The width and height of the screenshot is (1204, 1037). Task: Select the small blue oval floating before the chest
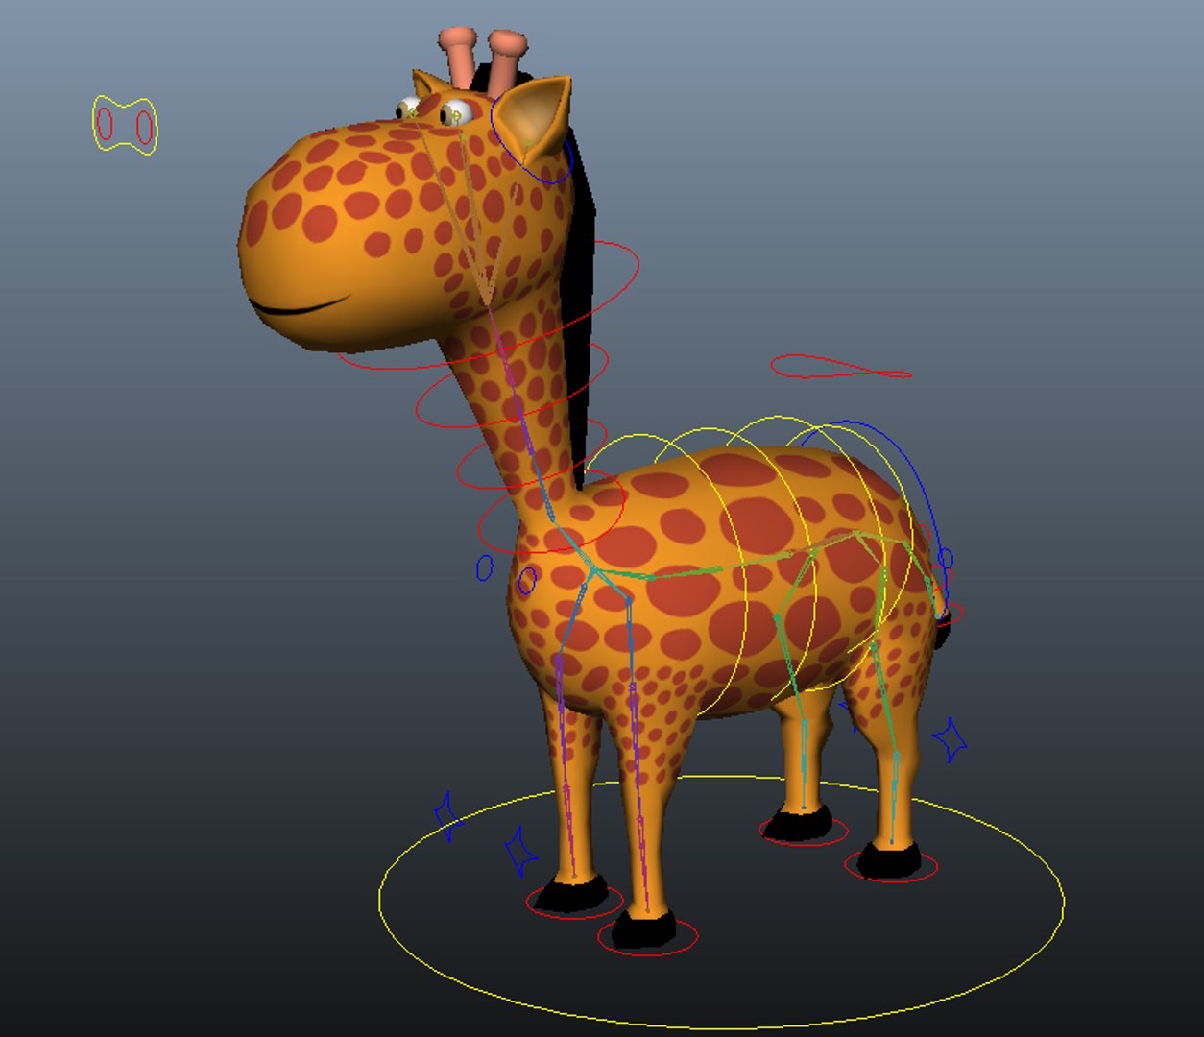point(485,567)
